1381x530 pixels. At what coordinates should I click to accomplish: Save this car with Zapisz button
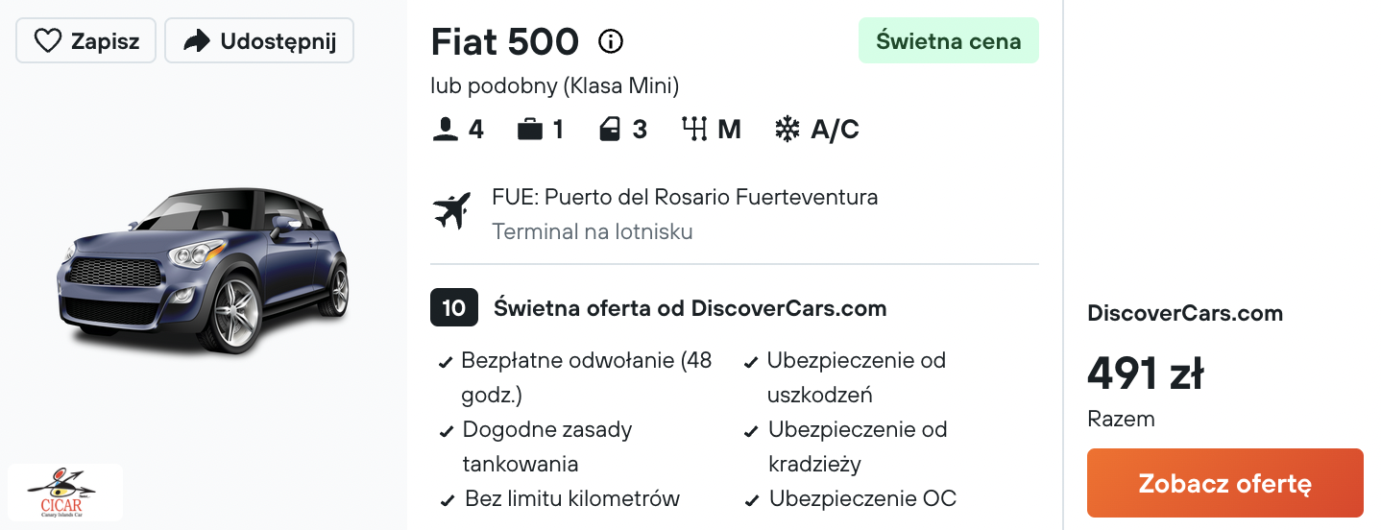coord(86,41)
